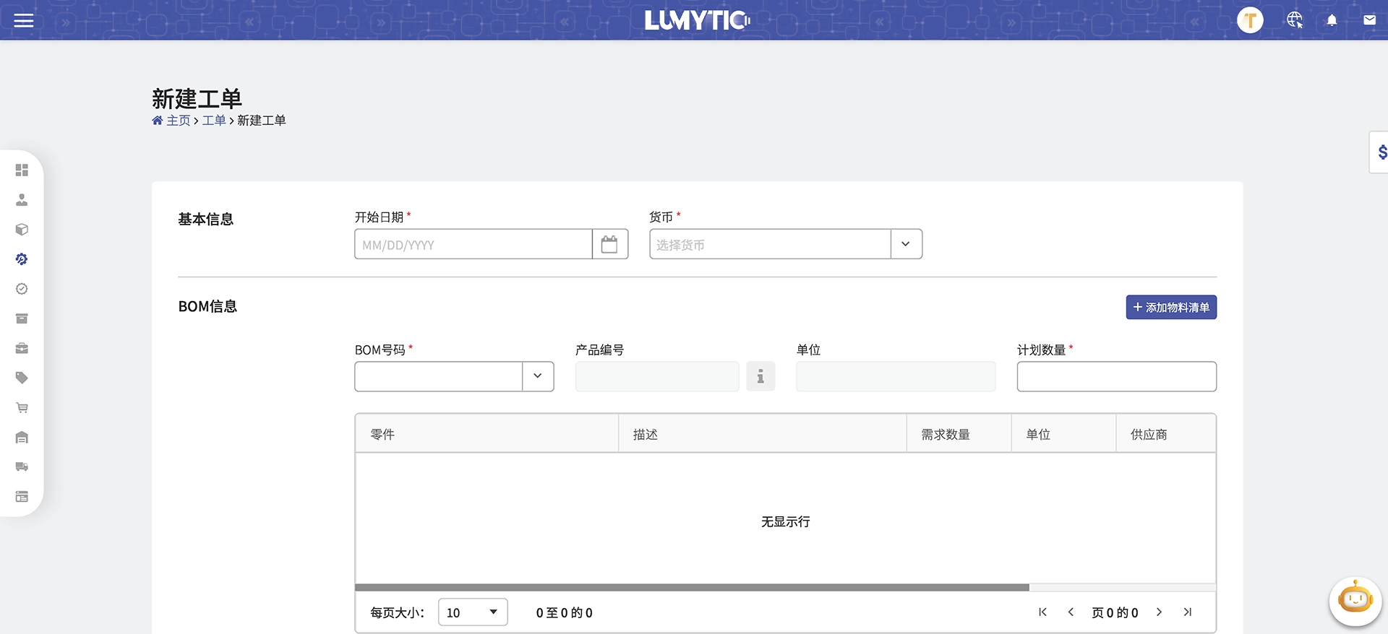
Task: Expand the currency selection dropdown
Action: (905, 244)
